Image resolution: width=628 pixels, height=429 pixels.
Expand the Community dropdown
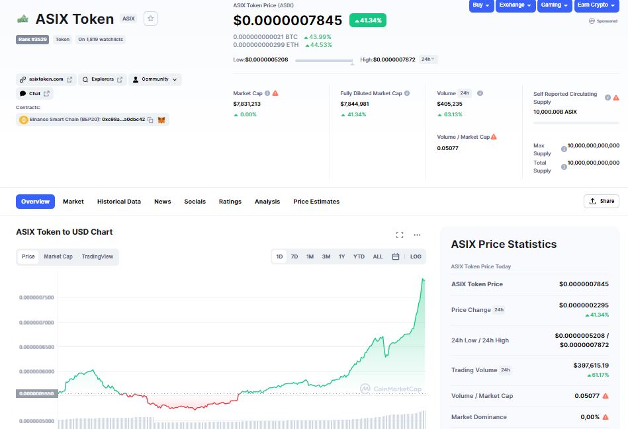[x=155, y=79]
